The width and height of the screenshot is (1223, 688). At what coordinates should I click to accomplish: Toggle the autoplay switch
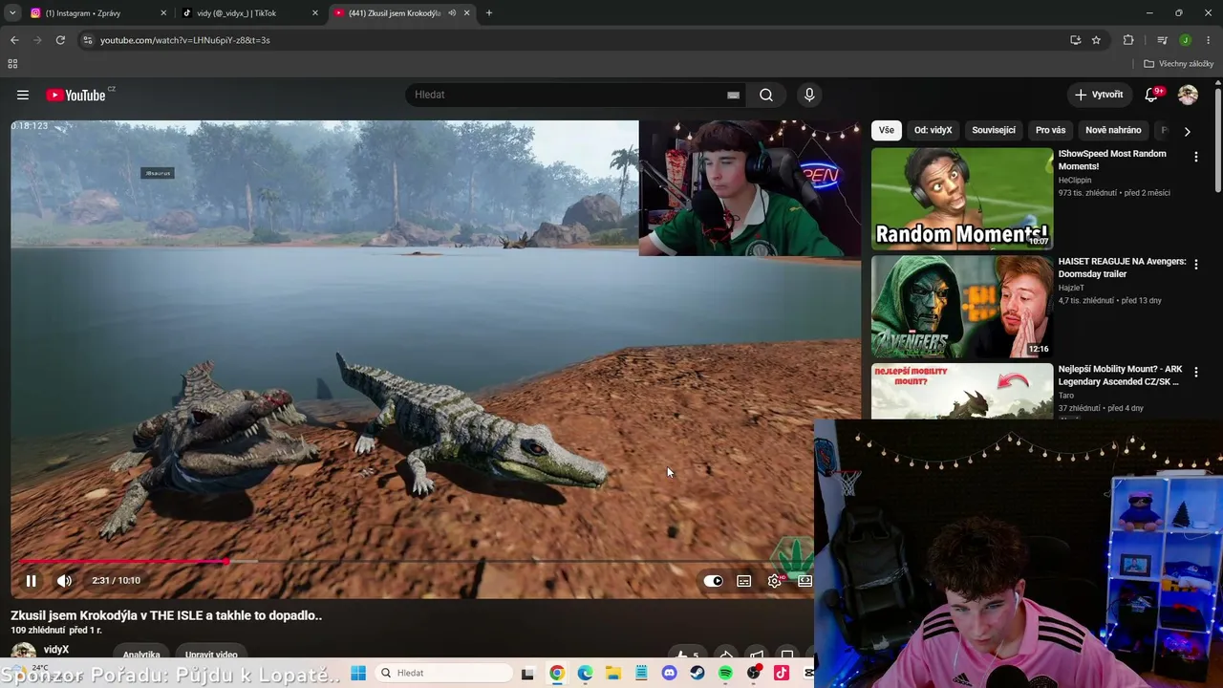[x=714, y=580]
